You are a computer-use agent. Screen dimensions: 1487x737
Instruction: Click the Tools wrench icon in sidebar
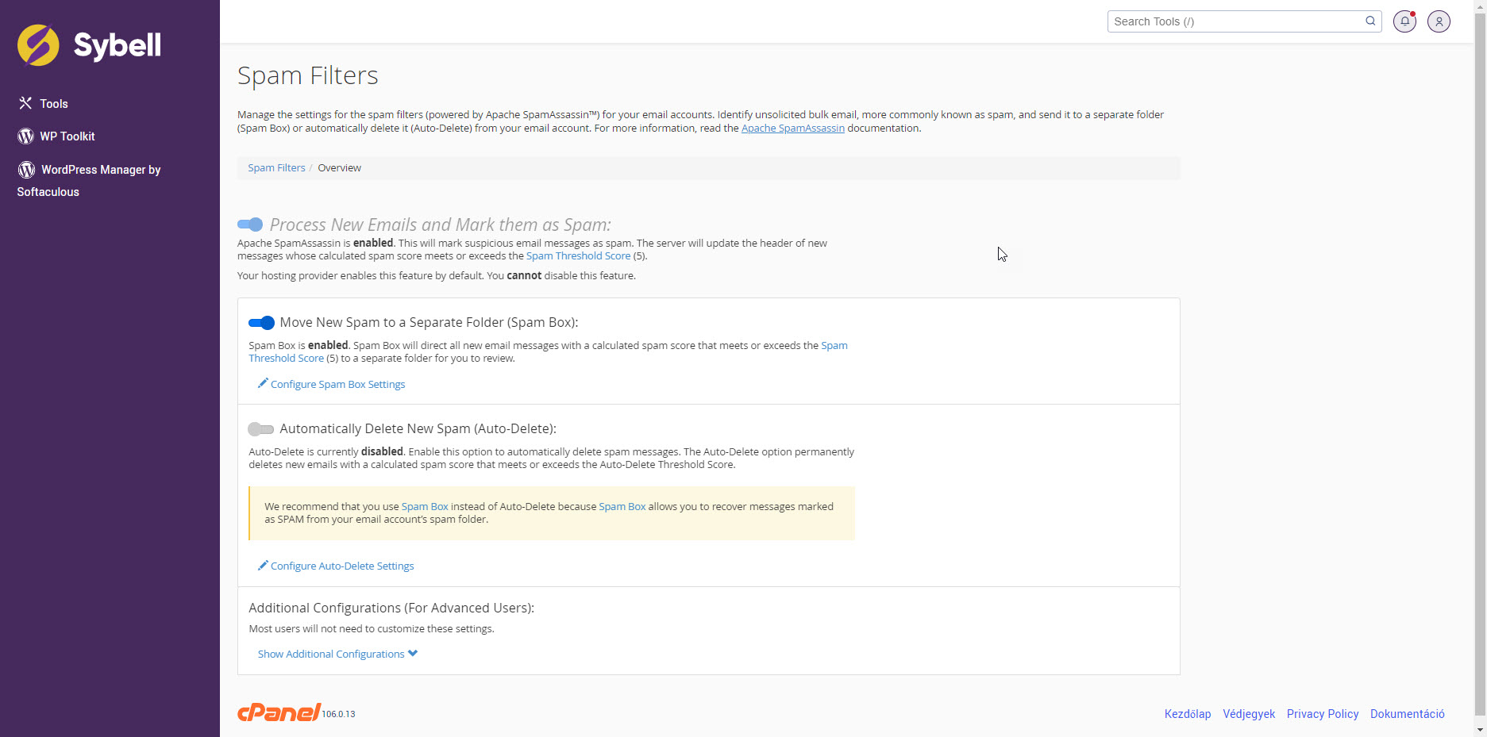click(x=25, y=103)
